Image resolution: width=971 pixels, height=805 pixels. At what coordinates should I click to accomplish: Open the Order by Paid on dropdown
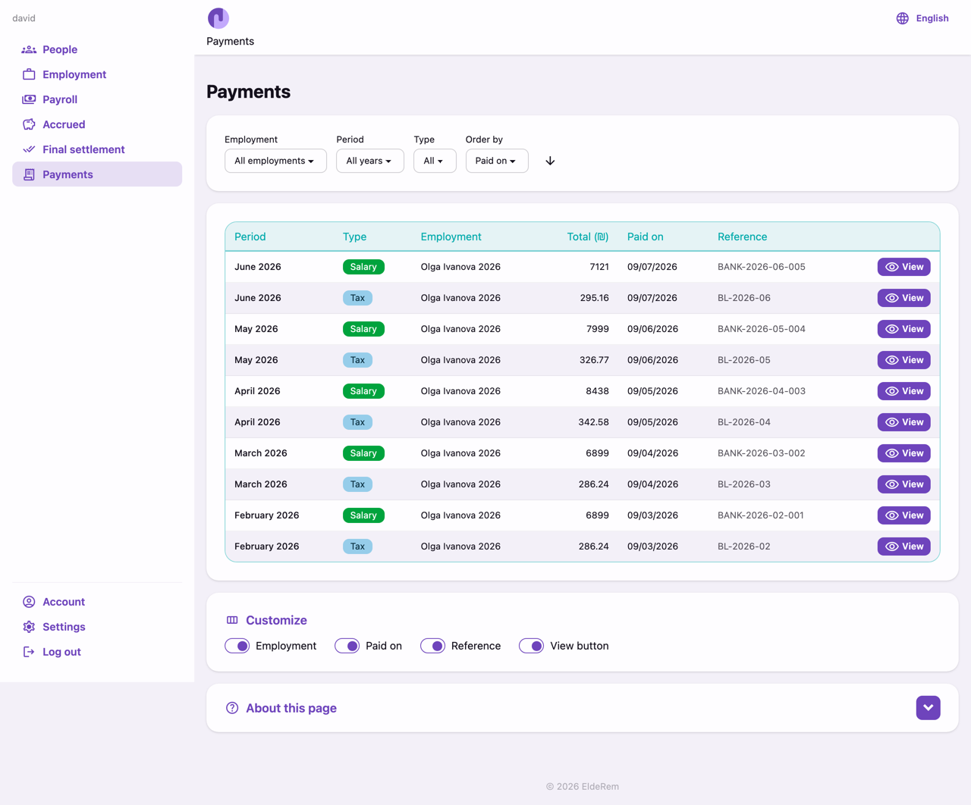click(497, 161)
